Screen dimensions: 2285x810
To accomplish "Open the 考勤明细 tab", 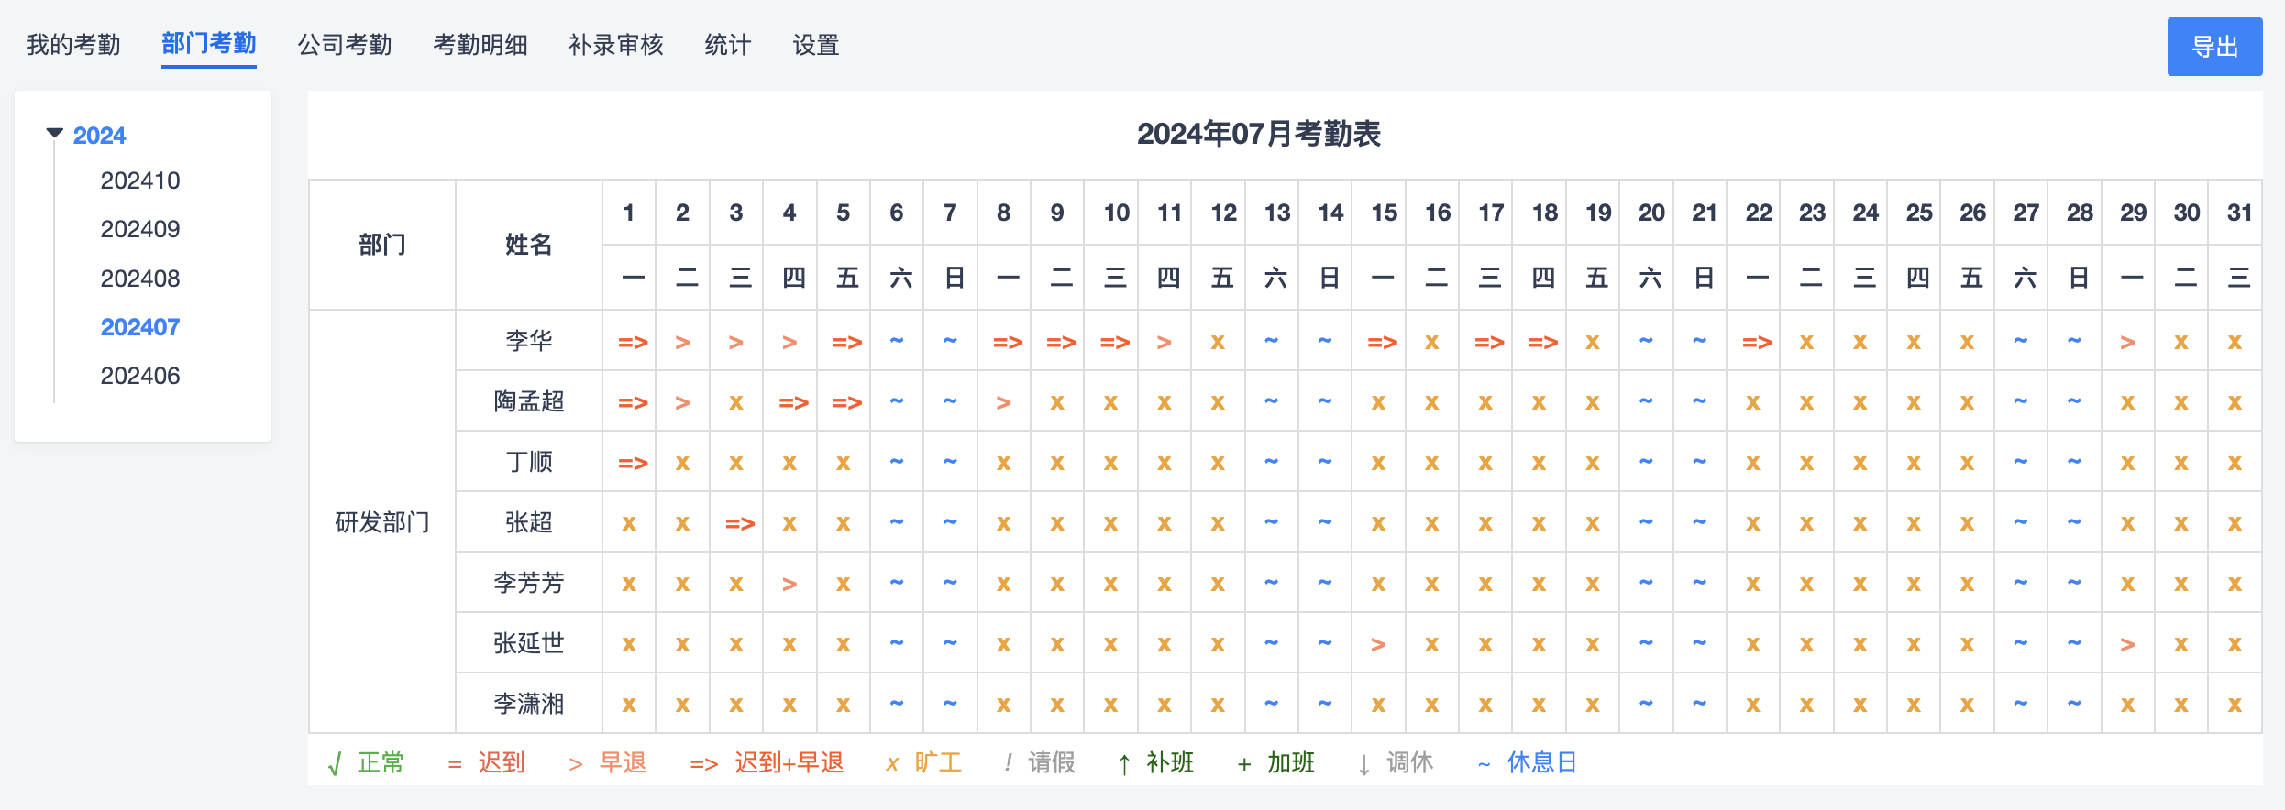I will pyautogui.click(x=480, y=44).
